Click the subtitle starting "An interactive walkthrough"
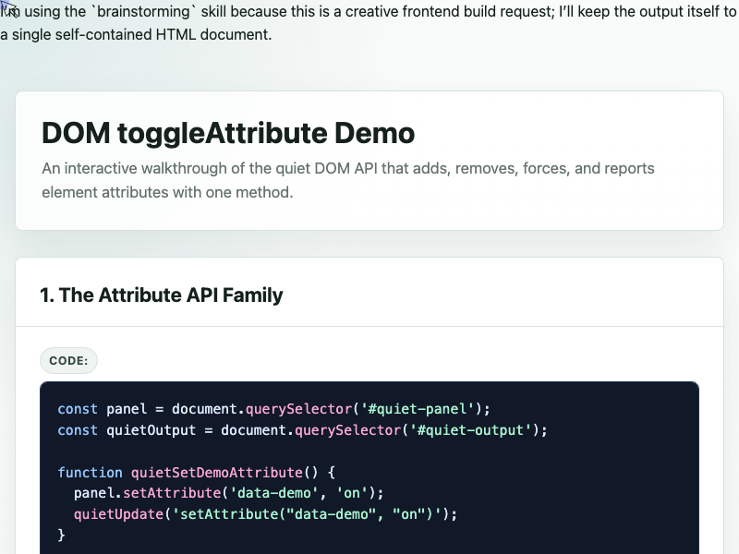 point(348,180)
